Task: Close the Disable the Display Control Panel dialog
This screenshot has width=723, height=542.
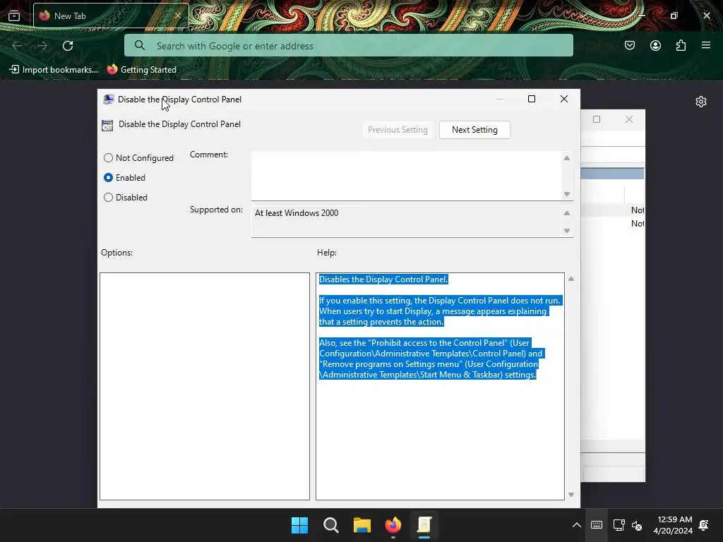Action: click(x=564, y=99)
